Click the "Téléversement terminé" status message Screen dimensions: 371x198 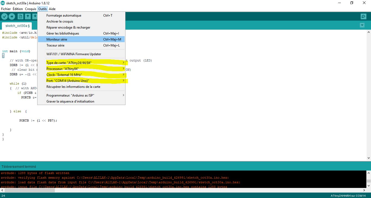pyautogui.click(x=19, y=166)
